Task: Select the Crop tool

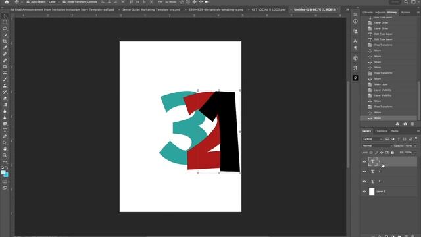Action: coord(5,41)
